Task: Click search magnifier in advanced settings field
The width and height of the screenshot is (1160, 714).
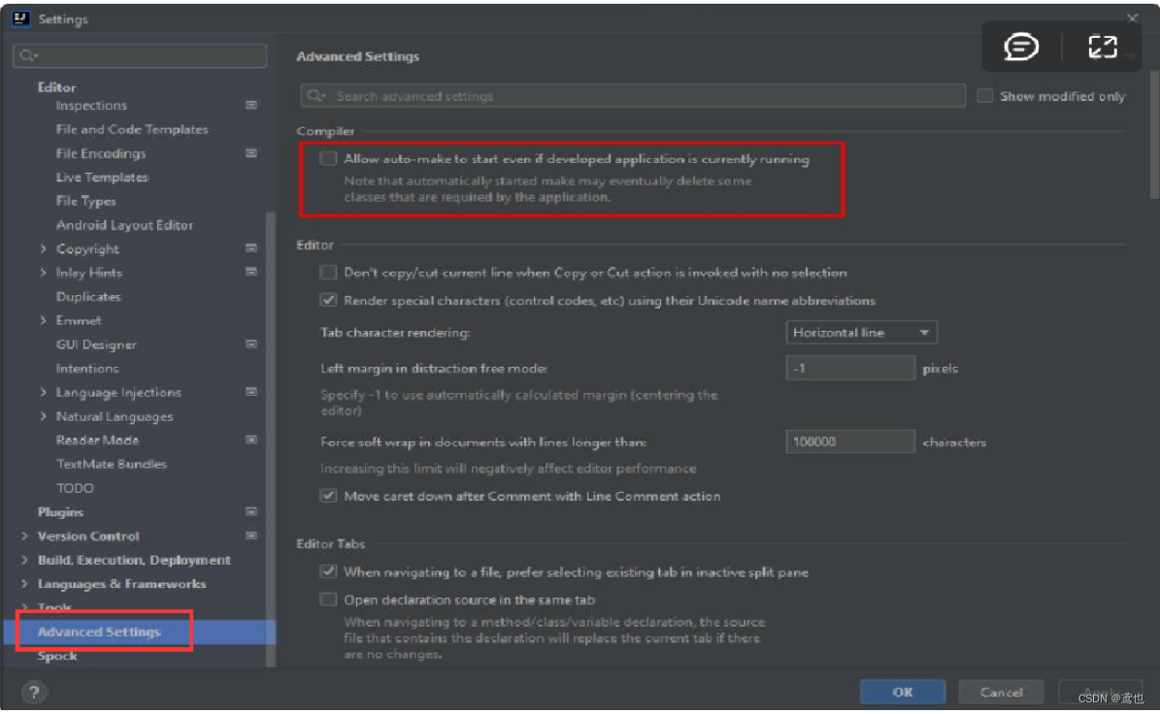Action: [x=315, y=96]
